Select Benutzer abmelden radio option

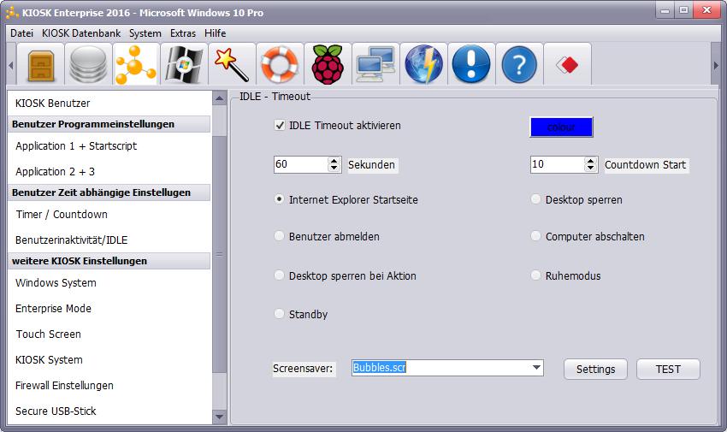(279, 236)
